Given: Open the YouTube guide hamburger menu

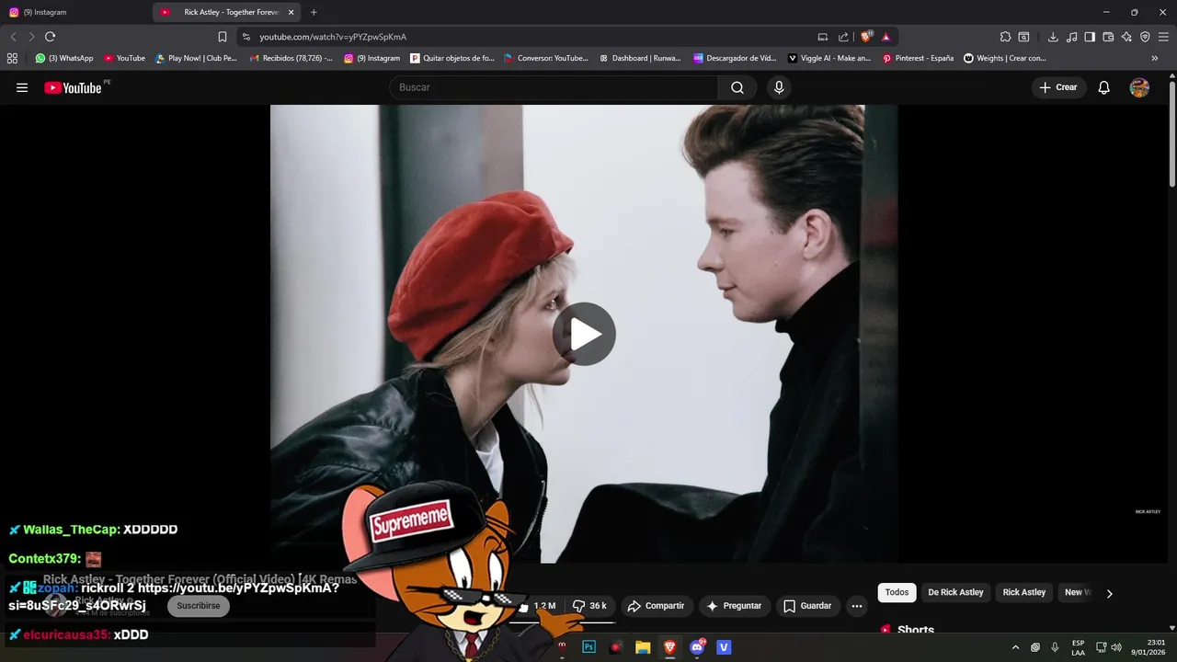Looking at the screenshot, I should click(x=22, y=87).
